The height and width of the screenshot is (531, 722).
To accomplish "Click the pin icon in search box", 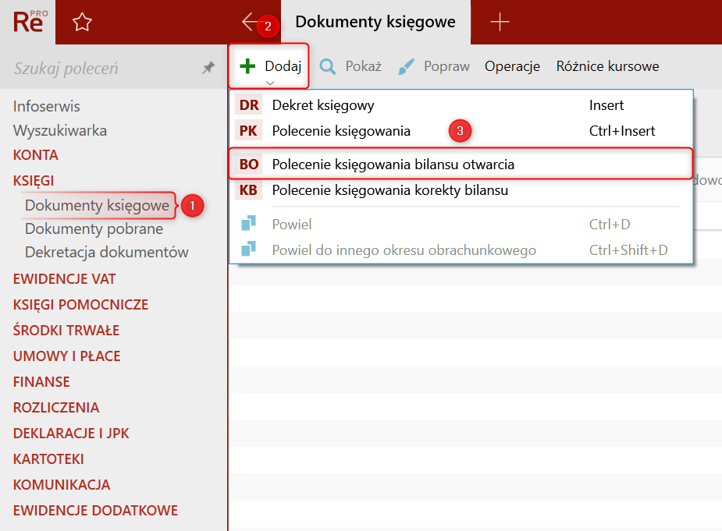I will [208, 69].
